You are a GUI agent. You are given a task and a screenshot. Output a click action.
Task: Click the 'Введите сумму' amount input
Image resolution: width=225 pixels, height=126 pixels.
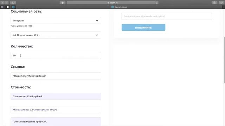point(167,16)
